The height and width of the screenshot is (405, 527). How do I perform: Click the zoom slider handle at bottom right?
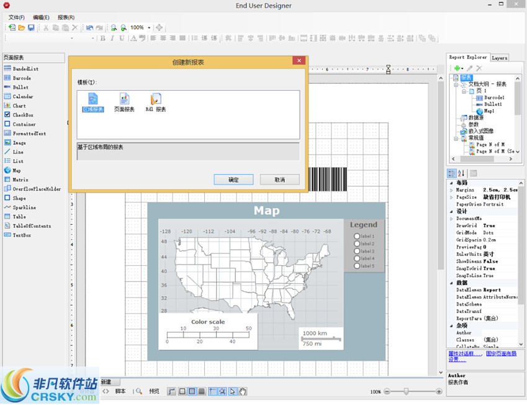407,391
